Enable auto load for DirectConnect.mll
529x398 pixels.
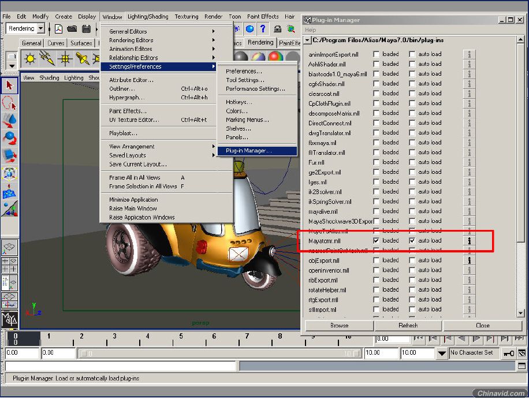(412, 123)
